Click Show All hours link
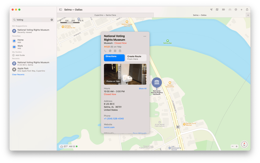Viewport: 260px width, 163px height. pyautogui.click(x=143, y=89)
